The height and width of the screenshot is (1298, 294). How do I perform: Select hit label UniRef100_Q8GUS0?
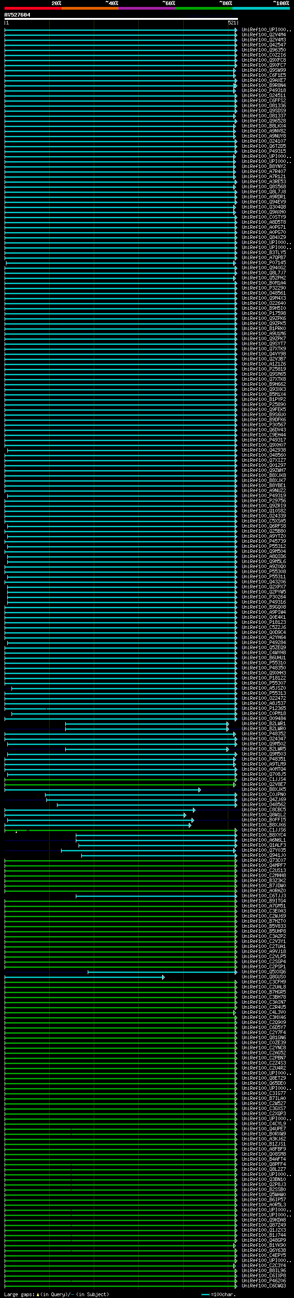click(x=263, y=977)
